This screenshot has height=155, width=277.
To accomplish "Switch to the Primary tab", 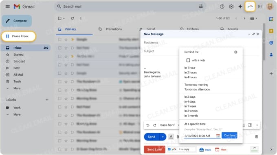I will pos(70,29).
